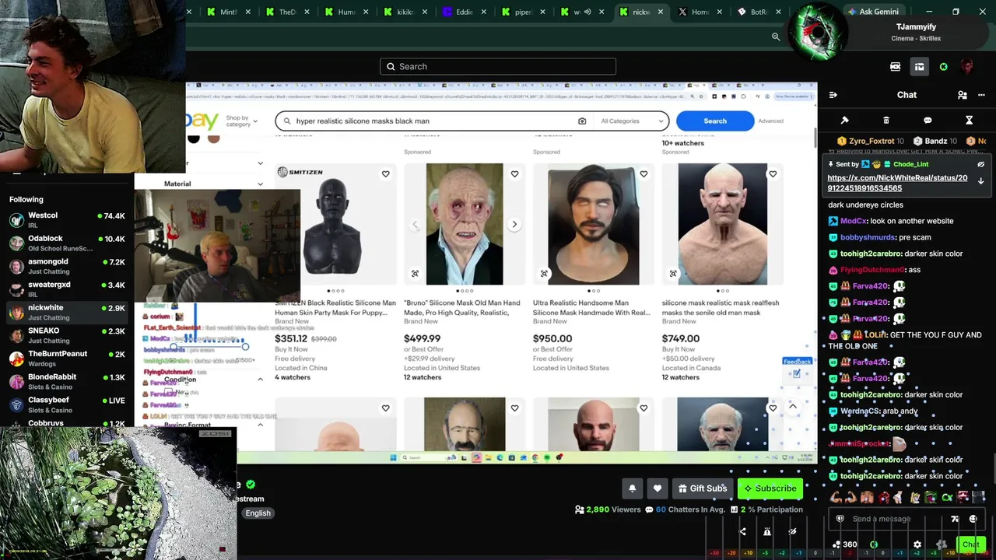This screenshot has height=560, width=996.
Task: Switch to the X Home browser tab
Action: 700,12
